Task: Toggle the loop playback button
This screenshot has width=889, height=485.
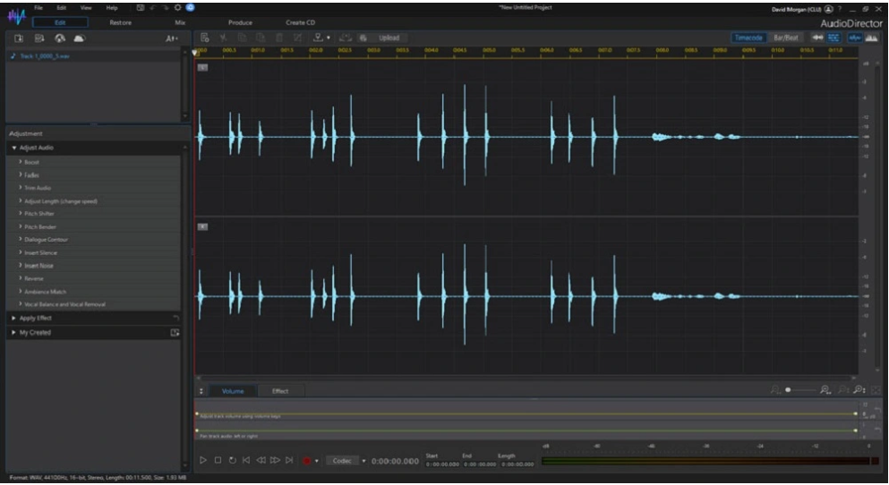Action: coord(232,461)
